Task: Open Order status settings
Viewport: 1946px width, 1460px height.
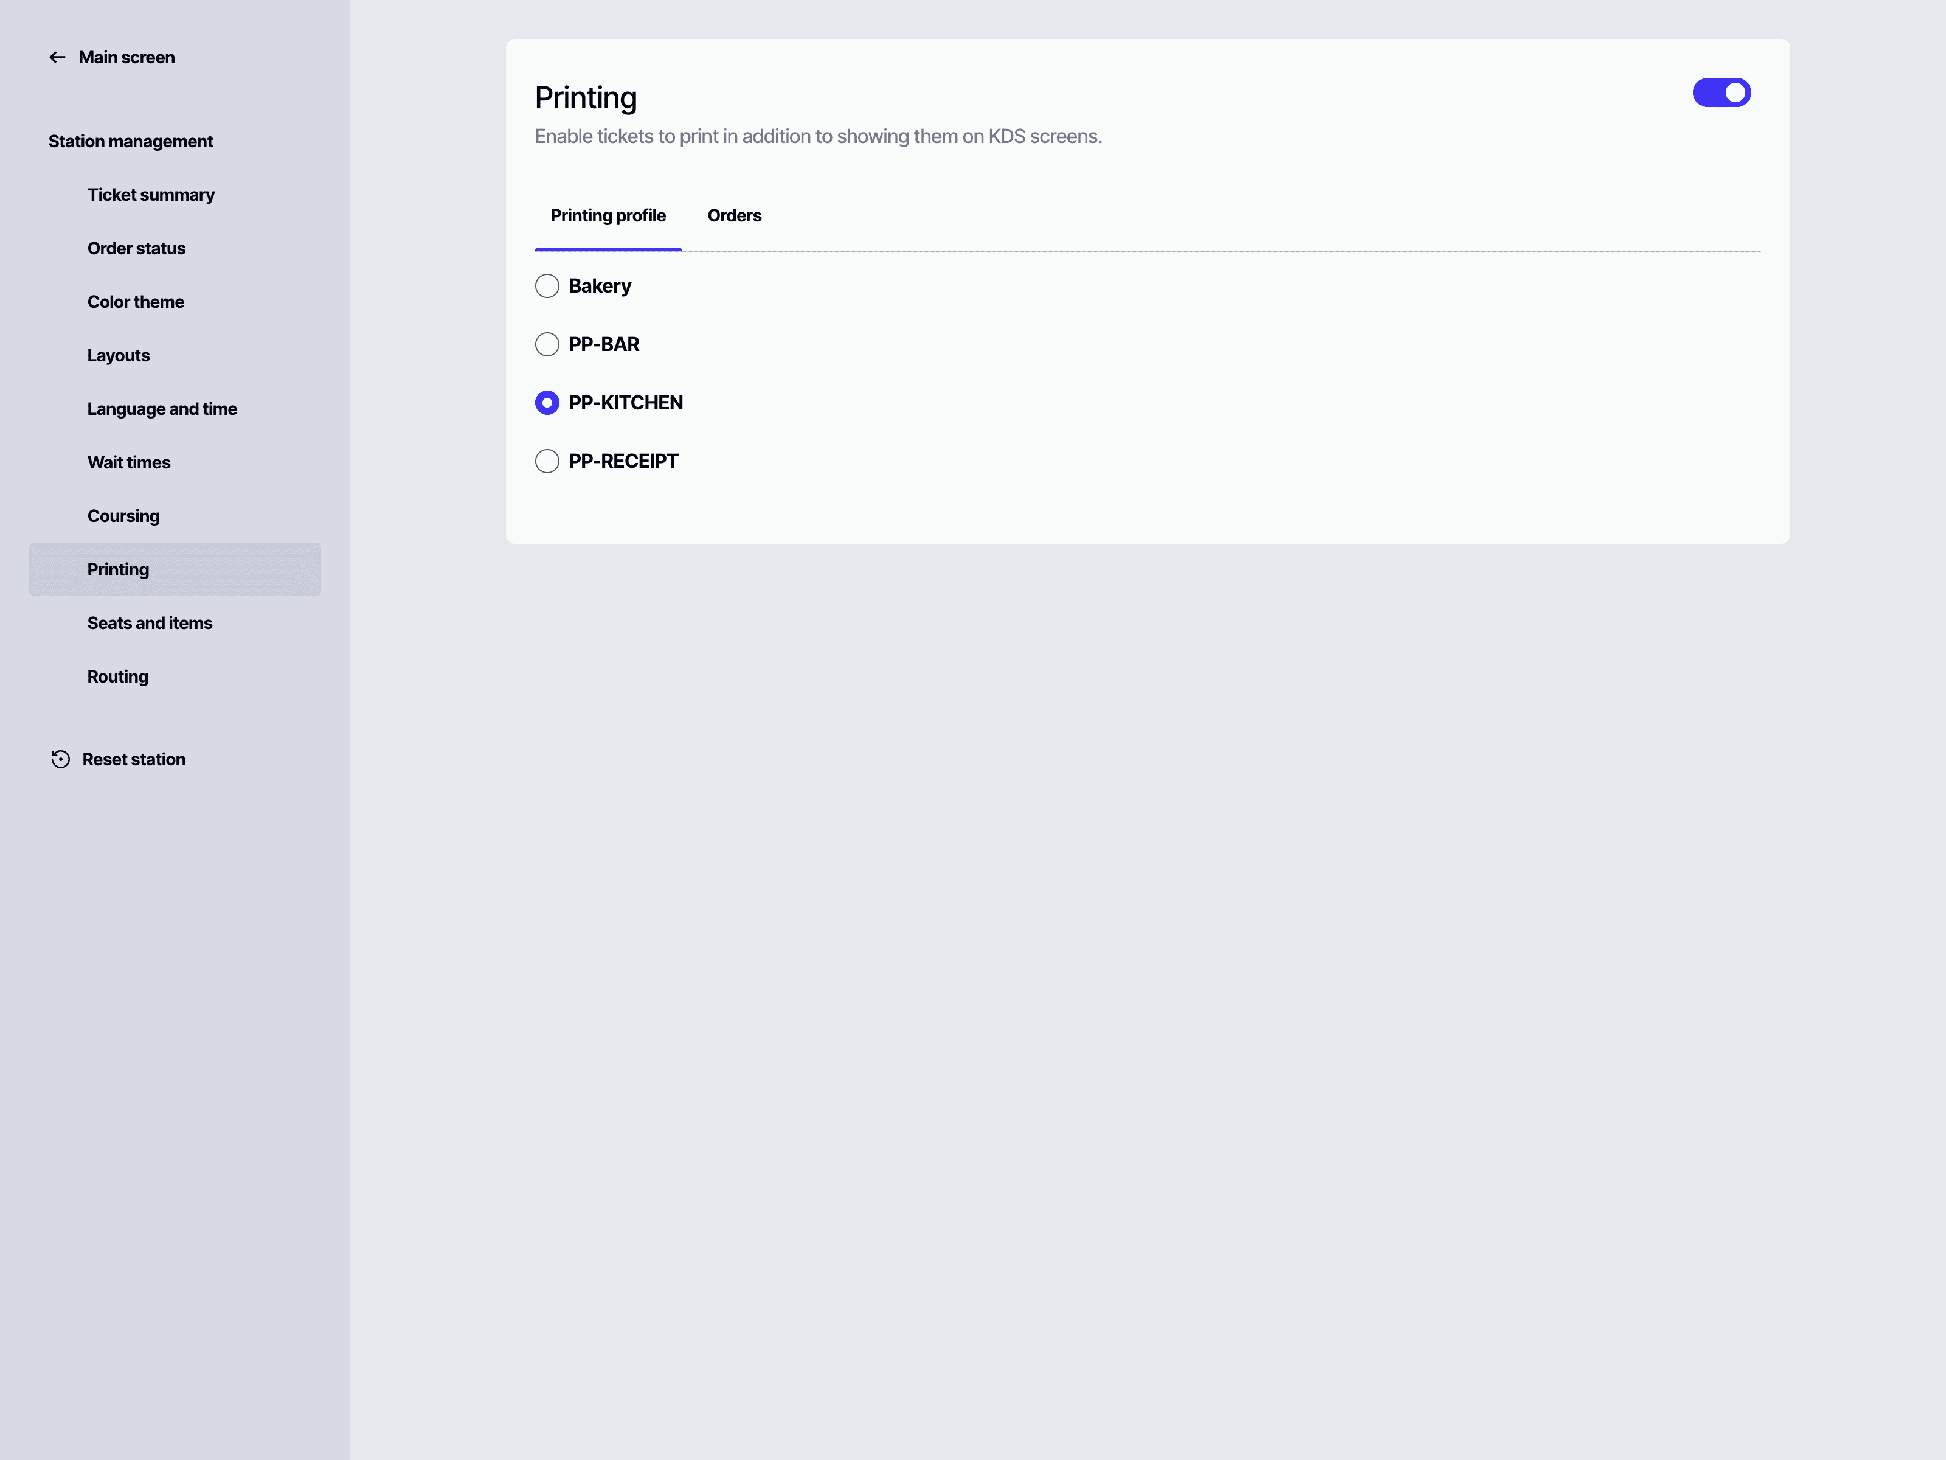Action: point(136,248)
